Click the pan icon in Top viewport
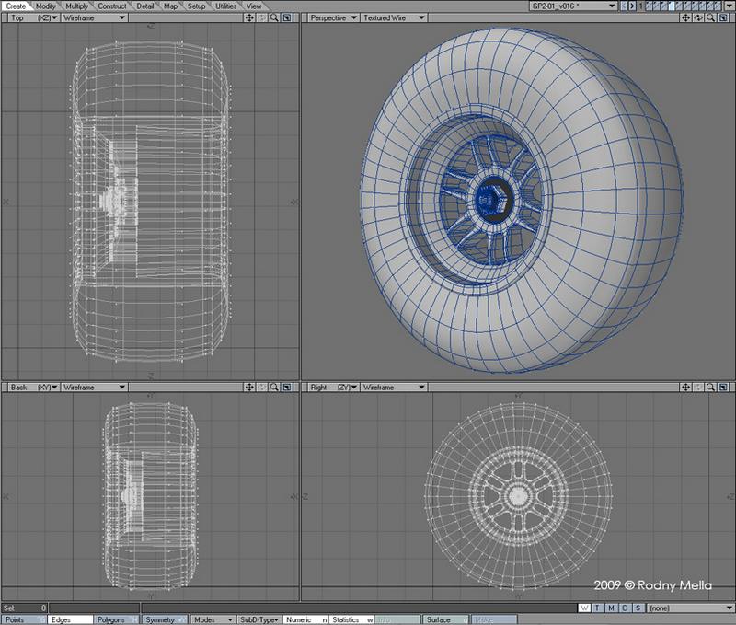This screenshot has height=625, width=736. pos(251,17)
